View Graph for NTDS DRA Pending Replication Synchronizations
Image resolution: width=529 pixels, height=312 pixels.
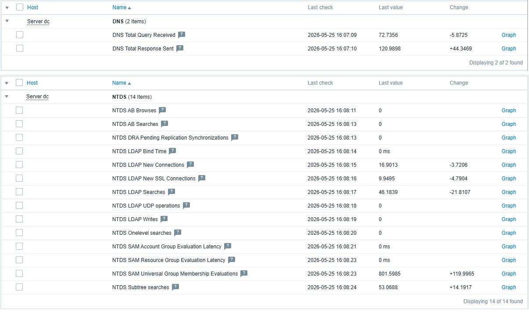point(509,138)
